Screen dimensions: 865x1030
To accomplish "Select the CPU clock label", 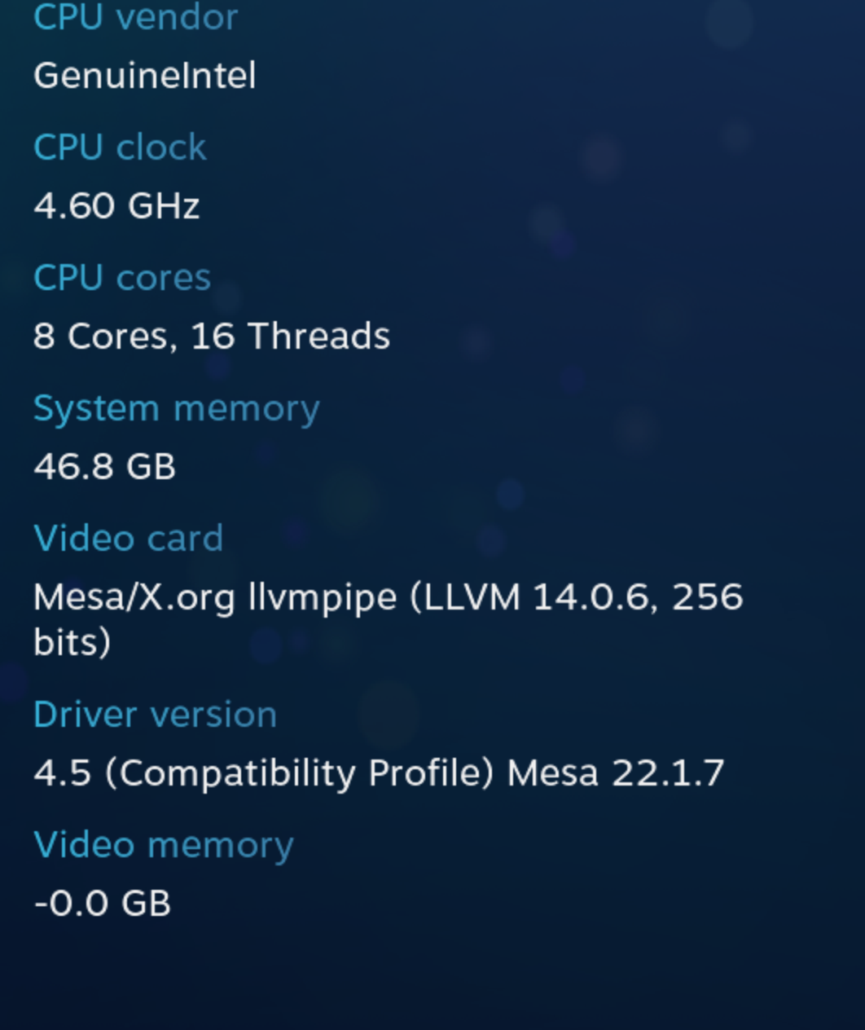I will pyautogui.click(x=119, y=147).
